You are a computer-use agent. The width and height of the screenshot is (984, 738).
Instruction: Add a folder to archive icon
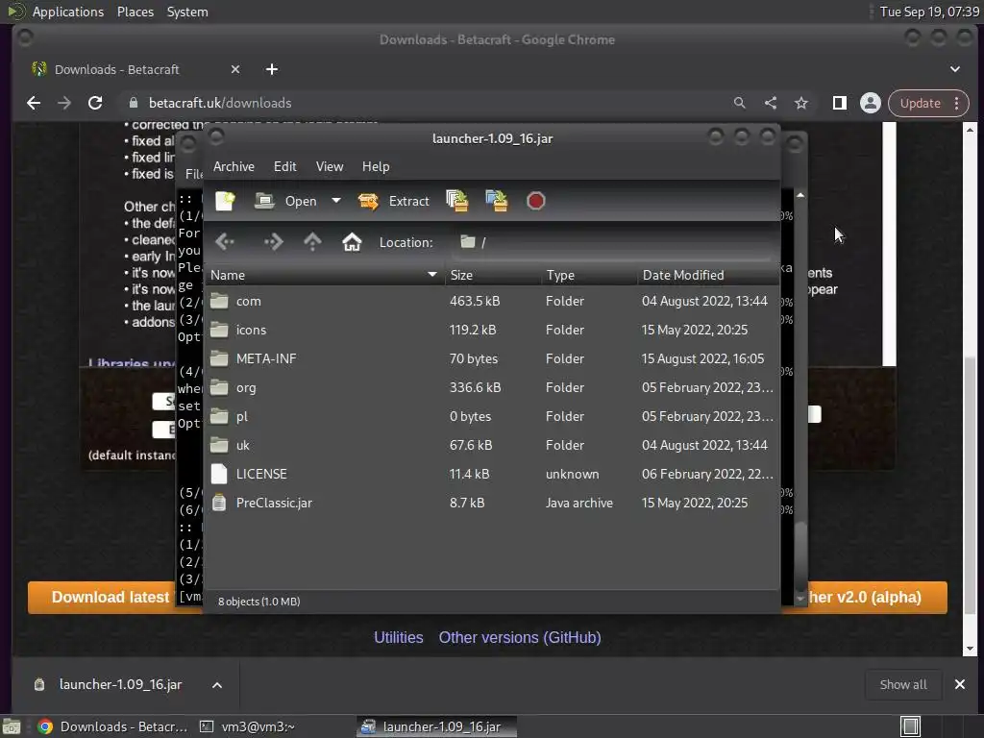pyautogui.click(x=497, y=201)
